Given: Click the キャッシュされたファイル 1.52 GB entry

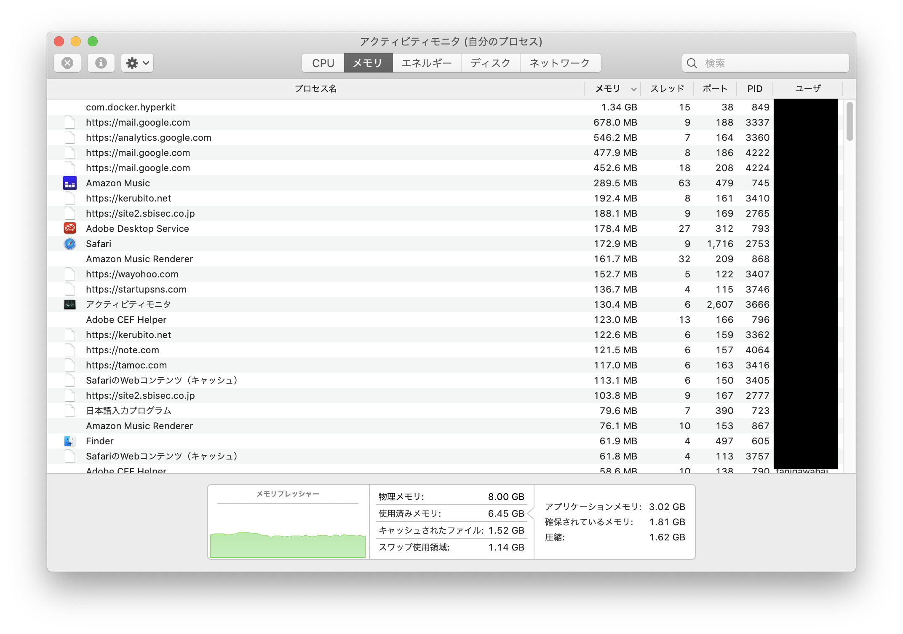Looking at the screenshot, I should 451,530.
